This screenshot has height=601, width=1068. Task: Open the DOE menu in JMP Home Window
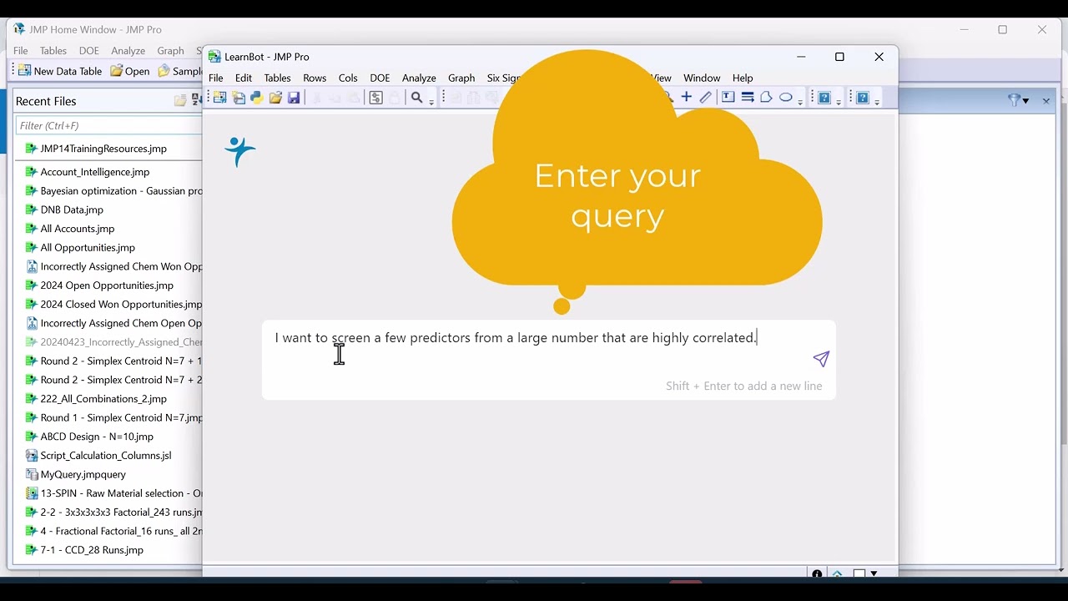tap(89, 51)
